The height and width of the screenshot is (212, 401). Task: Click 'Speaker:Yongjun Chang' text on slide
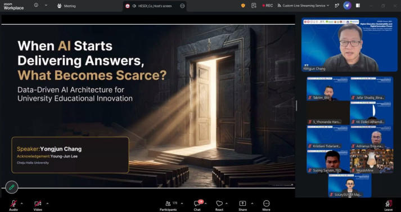(x=49, y=149)
